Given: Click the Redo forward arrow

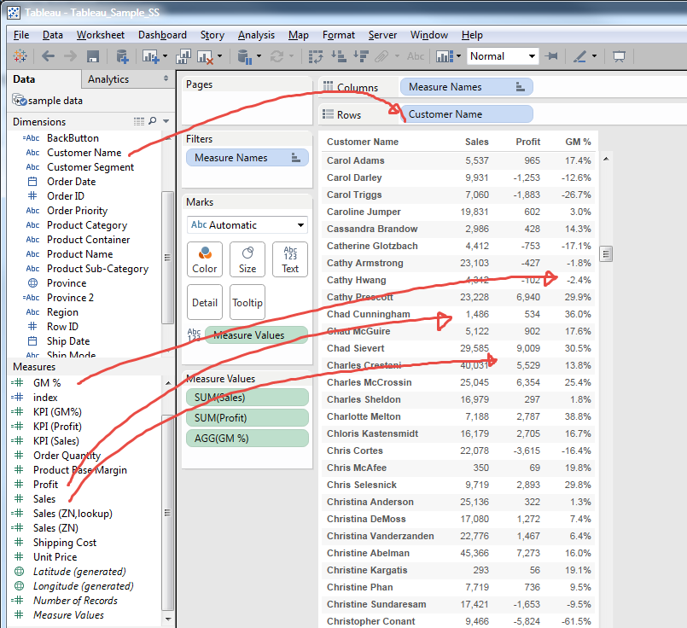Looking at the screenshot, I should pyautogui.click(x=70, y=56).
